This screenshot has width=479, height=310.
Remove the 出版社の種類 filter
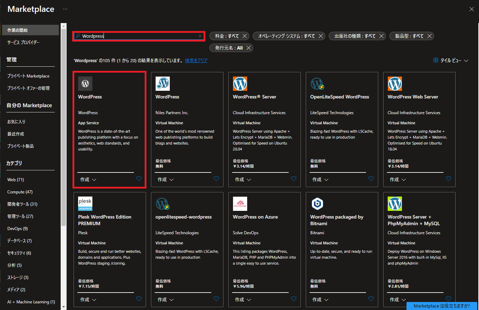[381, 36]
